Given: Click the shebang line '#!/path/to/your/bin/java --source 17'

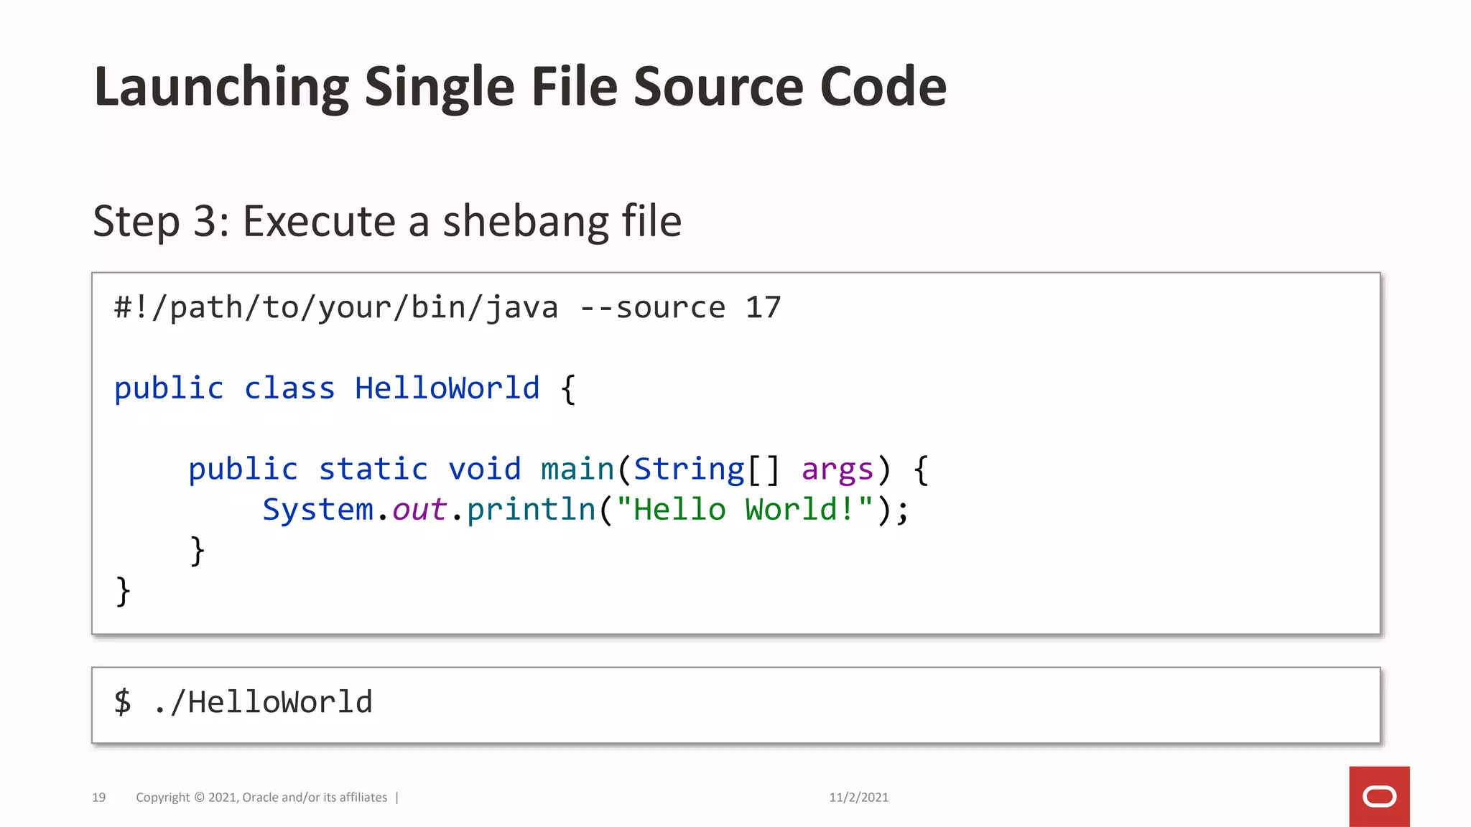Looking at the screenshot, I should (x=447, y=308).
